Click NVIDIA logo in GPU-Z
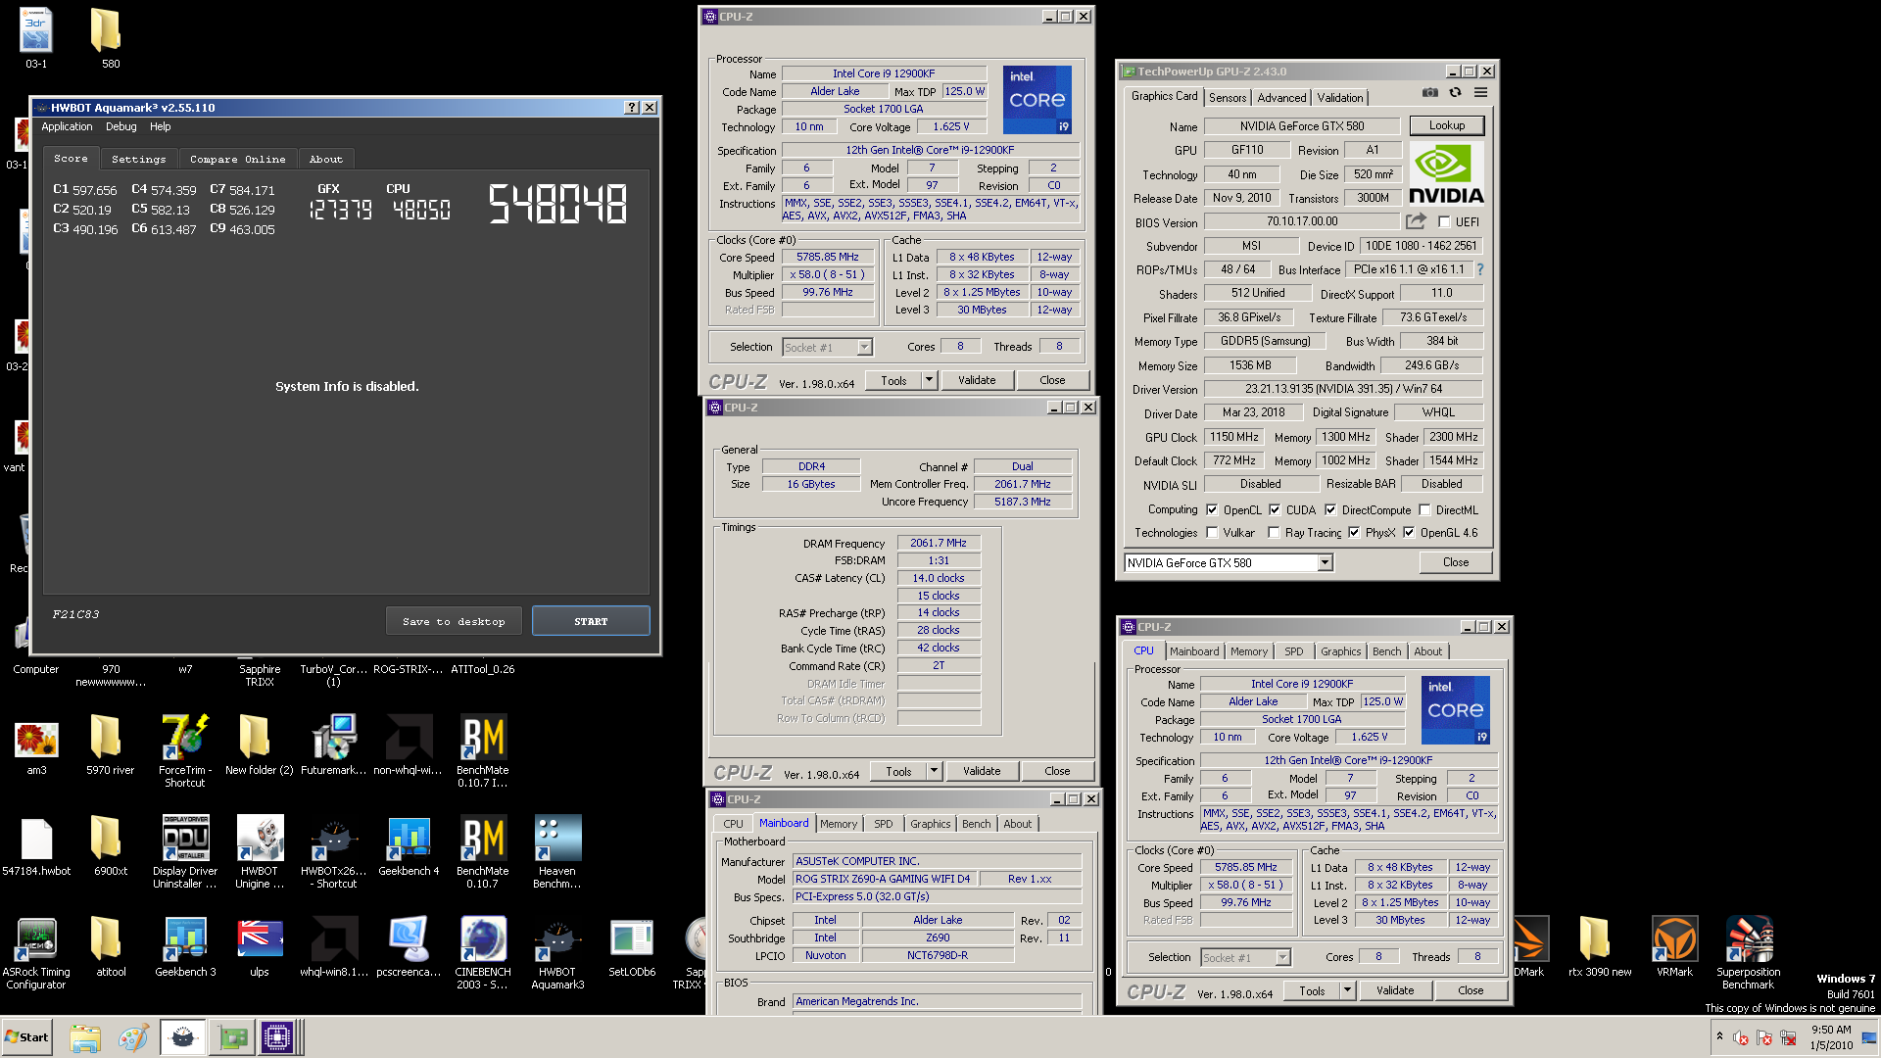The width and height of the screenshot is (1881, 1058). coord(1447,173)
